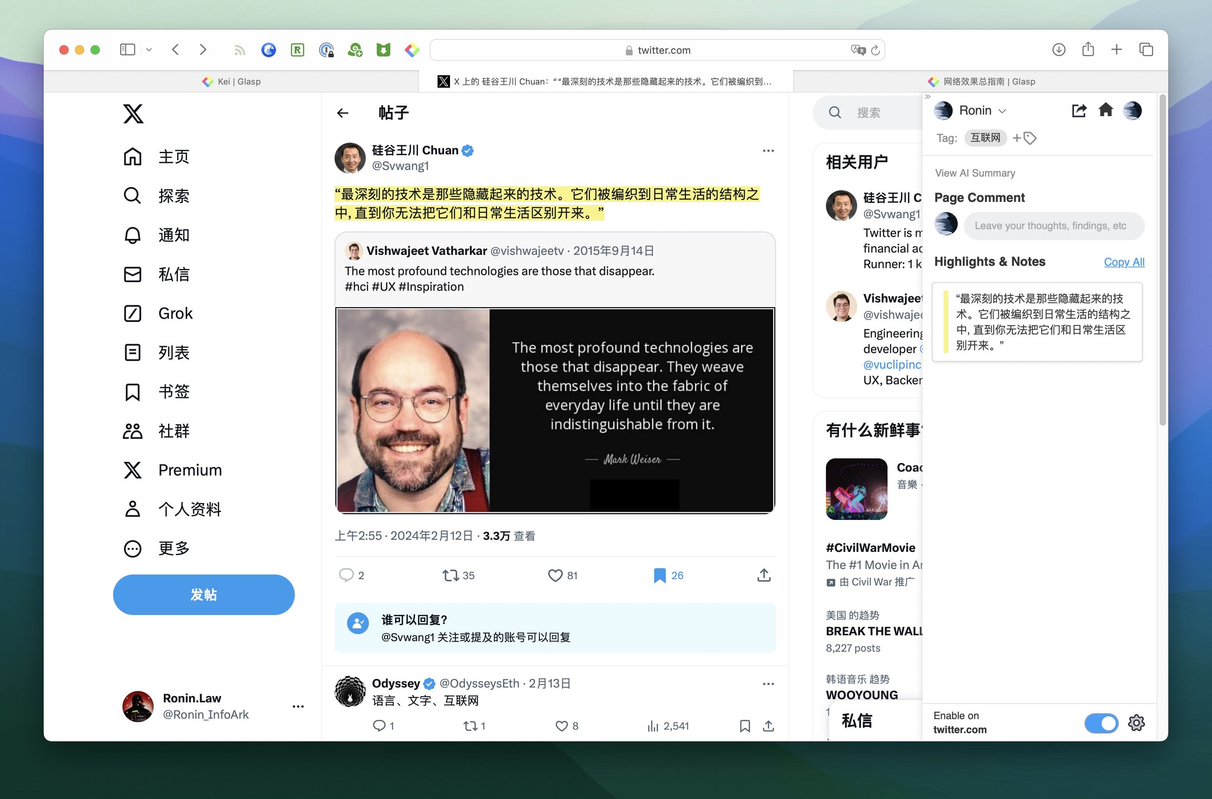Open the post's three-dot more menu
This screenshot has height=799, width=1212.
[768, 151]
